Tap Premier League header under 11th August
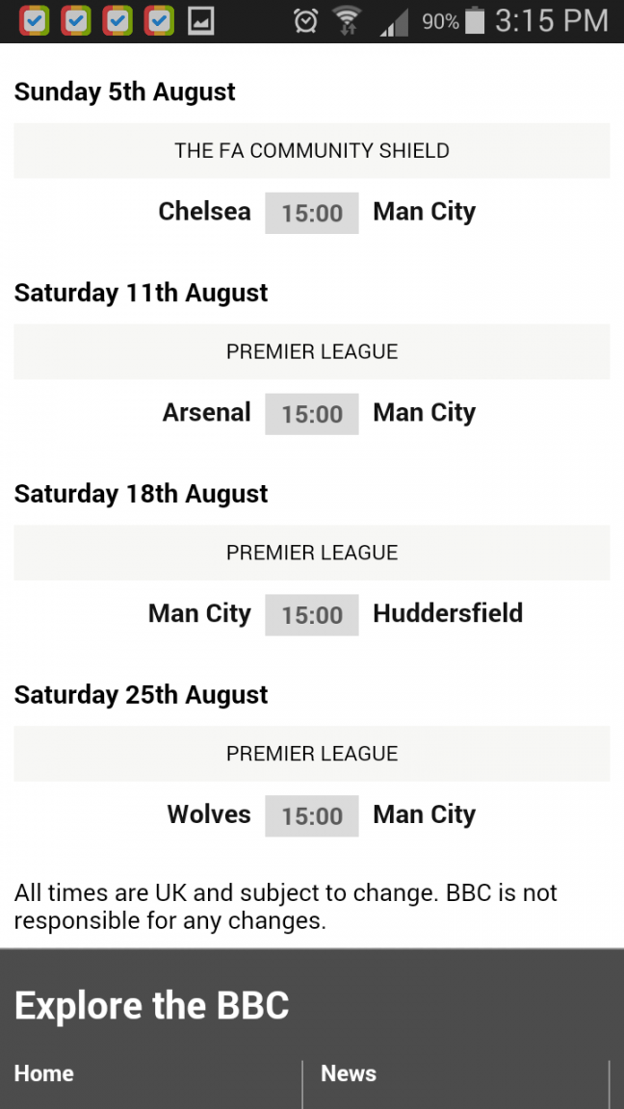The height and width of the screenshot is (1109, 624). pyautogui.click(x=312, y=351)
